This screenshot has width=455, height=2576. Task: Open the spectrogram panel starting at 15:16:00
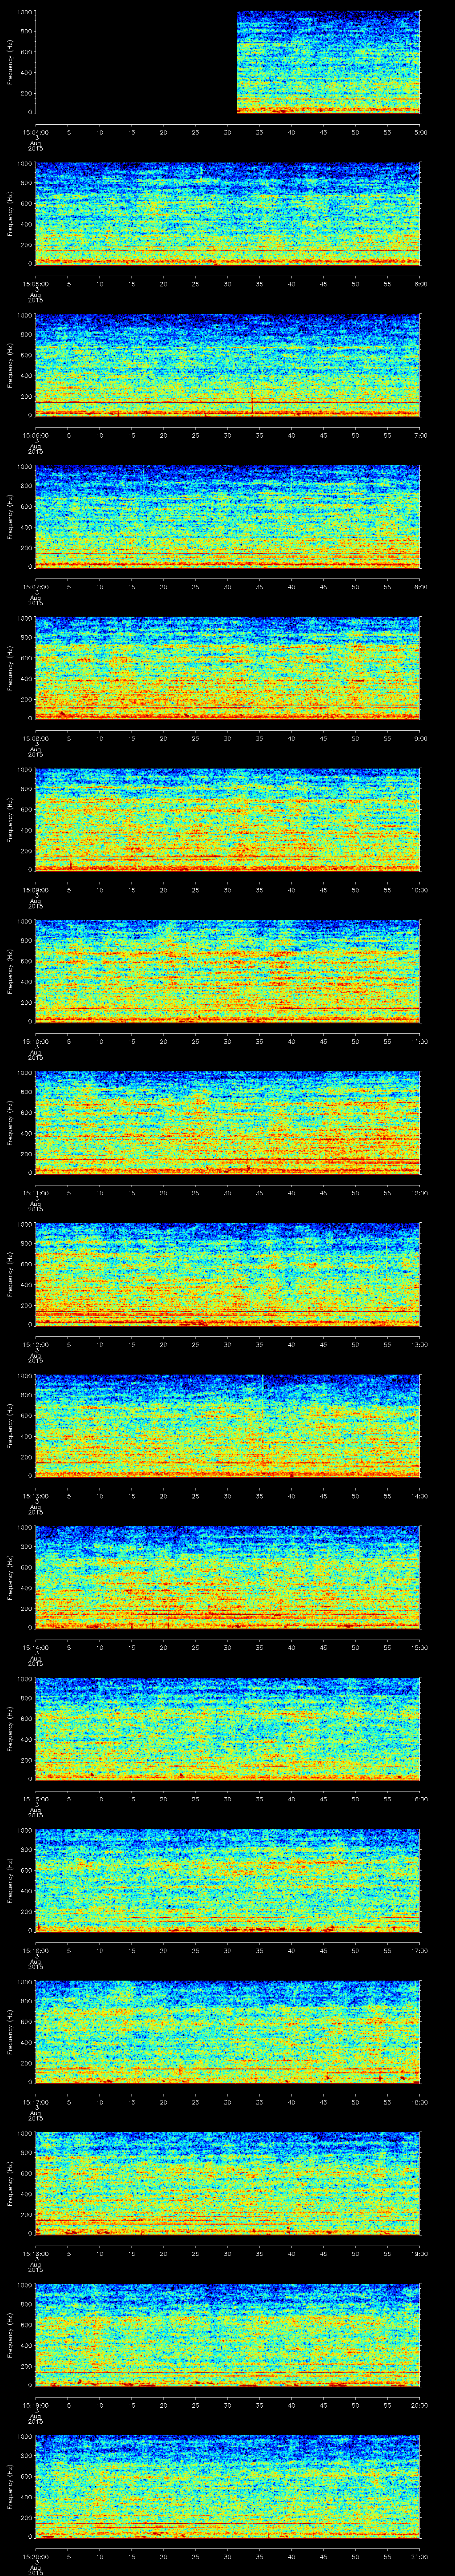pyautogui.click(x=228, y=1880)
